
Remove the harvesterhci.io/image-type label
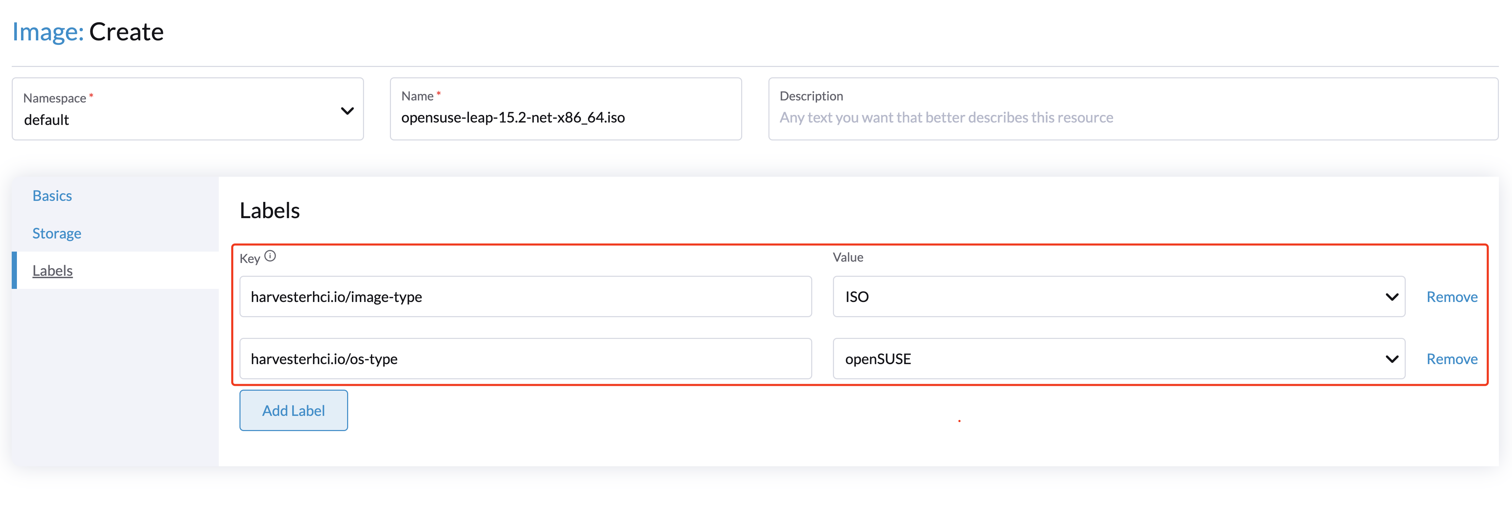[x=1452, y=297]
